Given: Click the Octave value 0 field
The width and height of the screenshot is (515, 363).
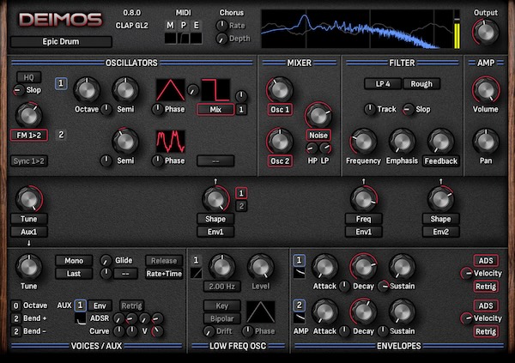Looking at the screenshot, I should 15,306.
